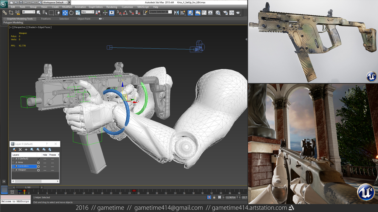Open the reference coordinate View dropdown
Screen dimensions: 378x212
pos(88,12)
